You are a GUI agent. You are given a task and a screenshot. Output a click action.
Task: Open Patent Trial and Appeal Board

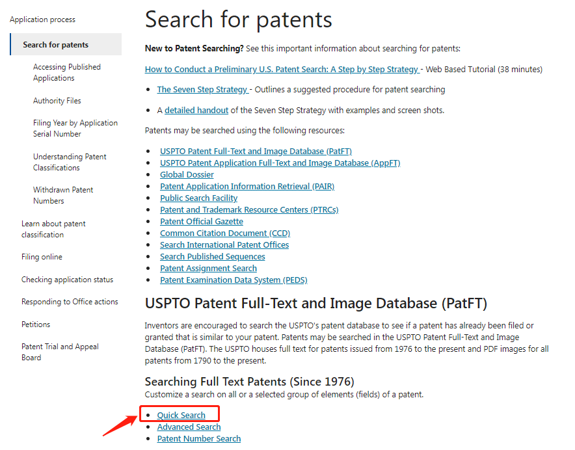(60, 352)
